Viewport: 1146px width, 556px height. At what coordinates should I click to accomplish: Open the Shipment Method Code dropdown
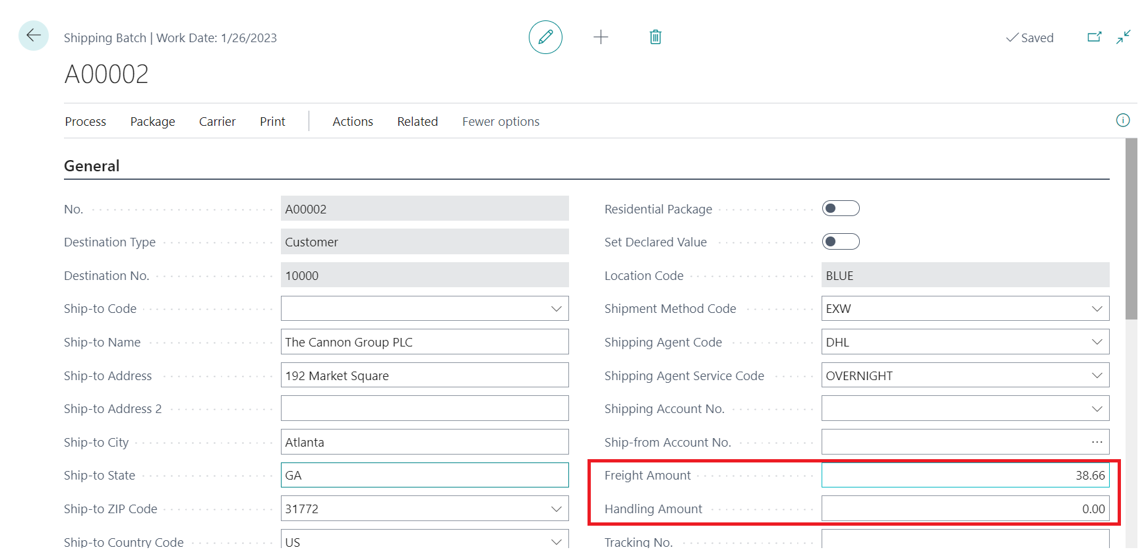[x=1097, y=309]
